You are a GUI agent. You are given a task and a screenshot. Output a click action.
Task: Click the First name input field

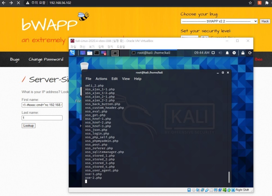click(x=42, y=105)
